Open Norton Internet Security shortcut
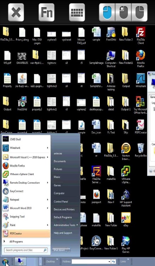 (126, 152)
